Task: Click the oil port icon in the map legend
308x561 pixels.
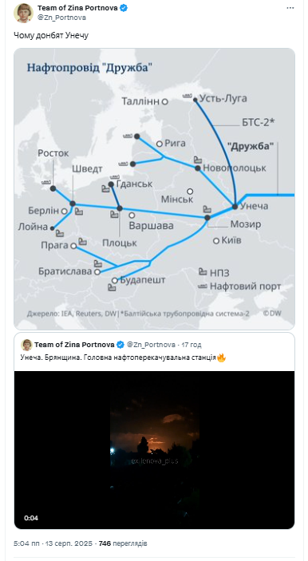Action: pyautogui.click(x=203, y=286)
